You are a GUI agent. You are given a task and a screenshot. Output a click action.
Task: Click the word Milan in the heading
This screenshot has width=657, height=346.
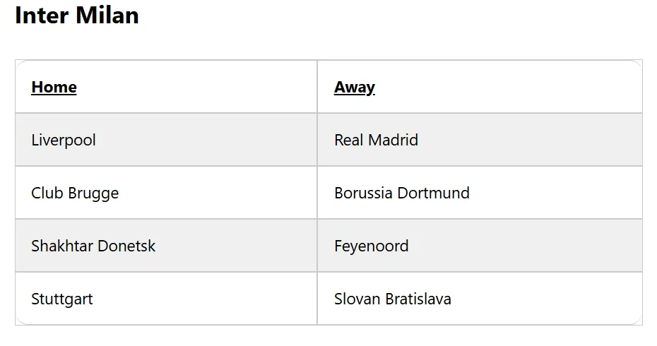tap(107, 15)
